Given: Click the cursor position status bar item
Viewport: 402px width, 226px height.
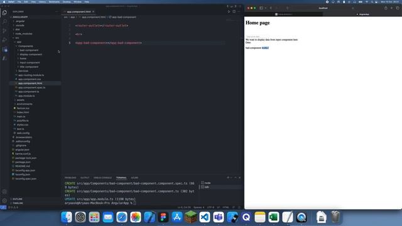Looking at the screenshot, I should coord(184,207).
